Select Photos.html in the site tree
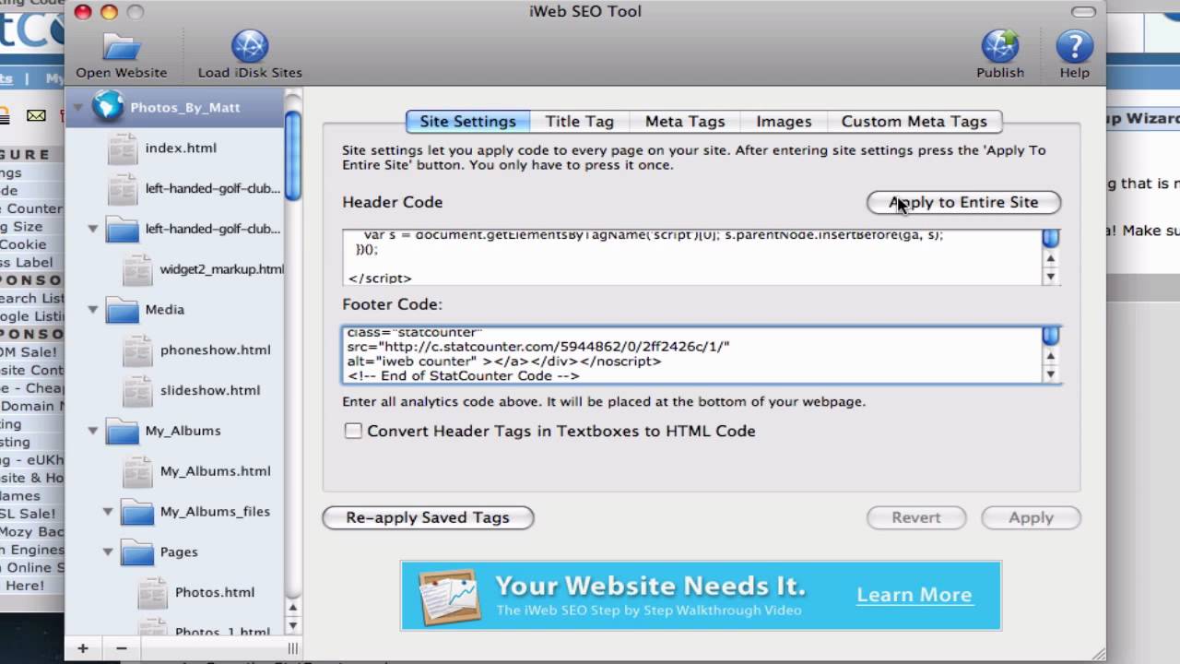The image size is (1180, 664). (215, 592)
